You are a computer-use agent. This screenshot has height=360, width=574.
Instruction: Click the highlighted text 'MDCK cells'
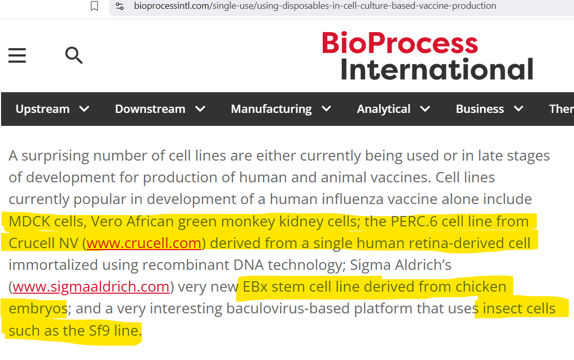pyautogui.click(x=46, y=221)
